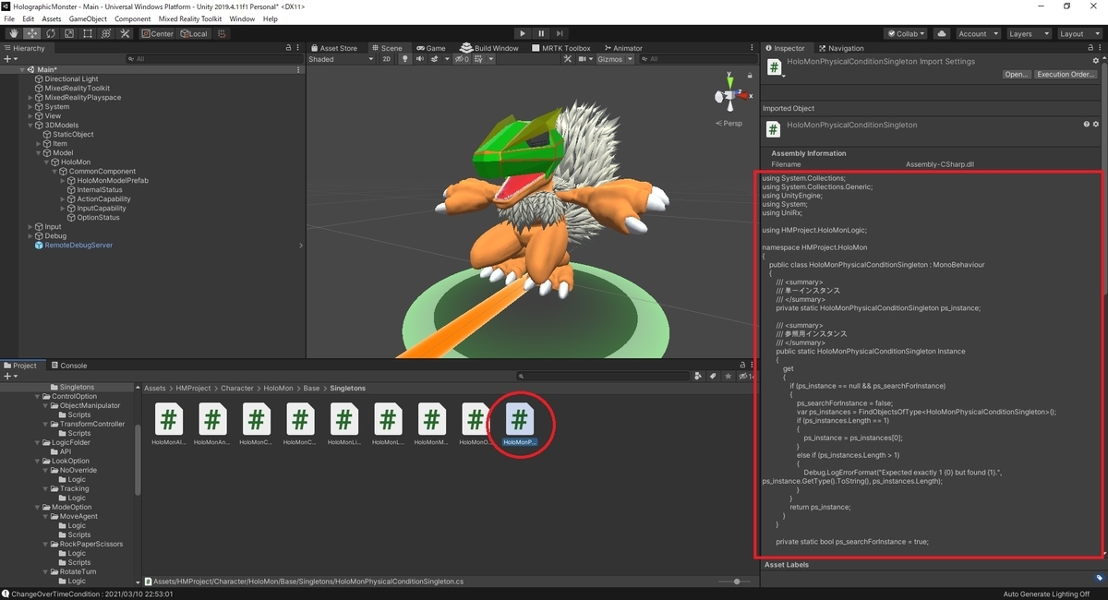Screen dimensions: 1108x600
Task: Expand MixedRealityPlayspace in Hierarchy
Action: click(30, 98)
